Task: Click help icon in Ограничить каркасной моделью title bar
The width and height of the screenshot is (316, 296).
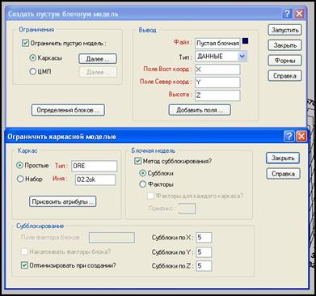Action: [289, 137]
